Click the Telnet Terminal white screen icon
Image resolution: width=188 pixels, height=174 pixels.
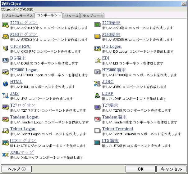point(97,131)
